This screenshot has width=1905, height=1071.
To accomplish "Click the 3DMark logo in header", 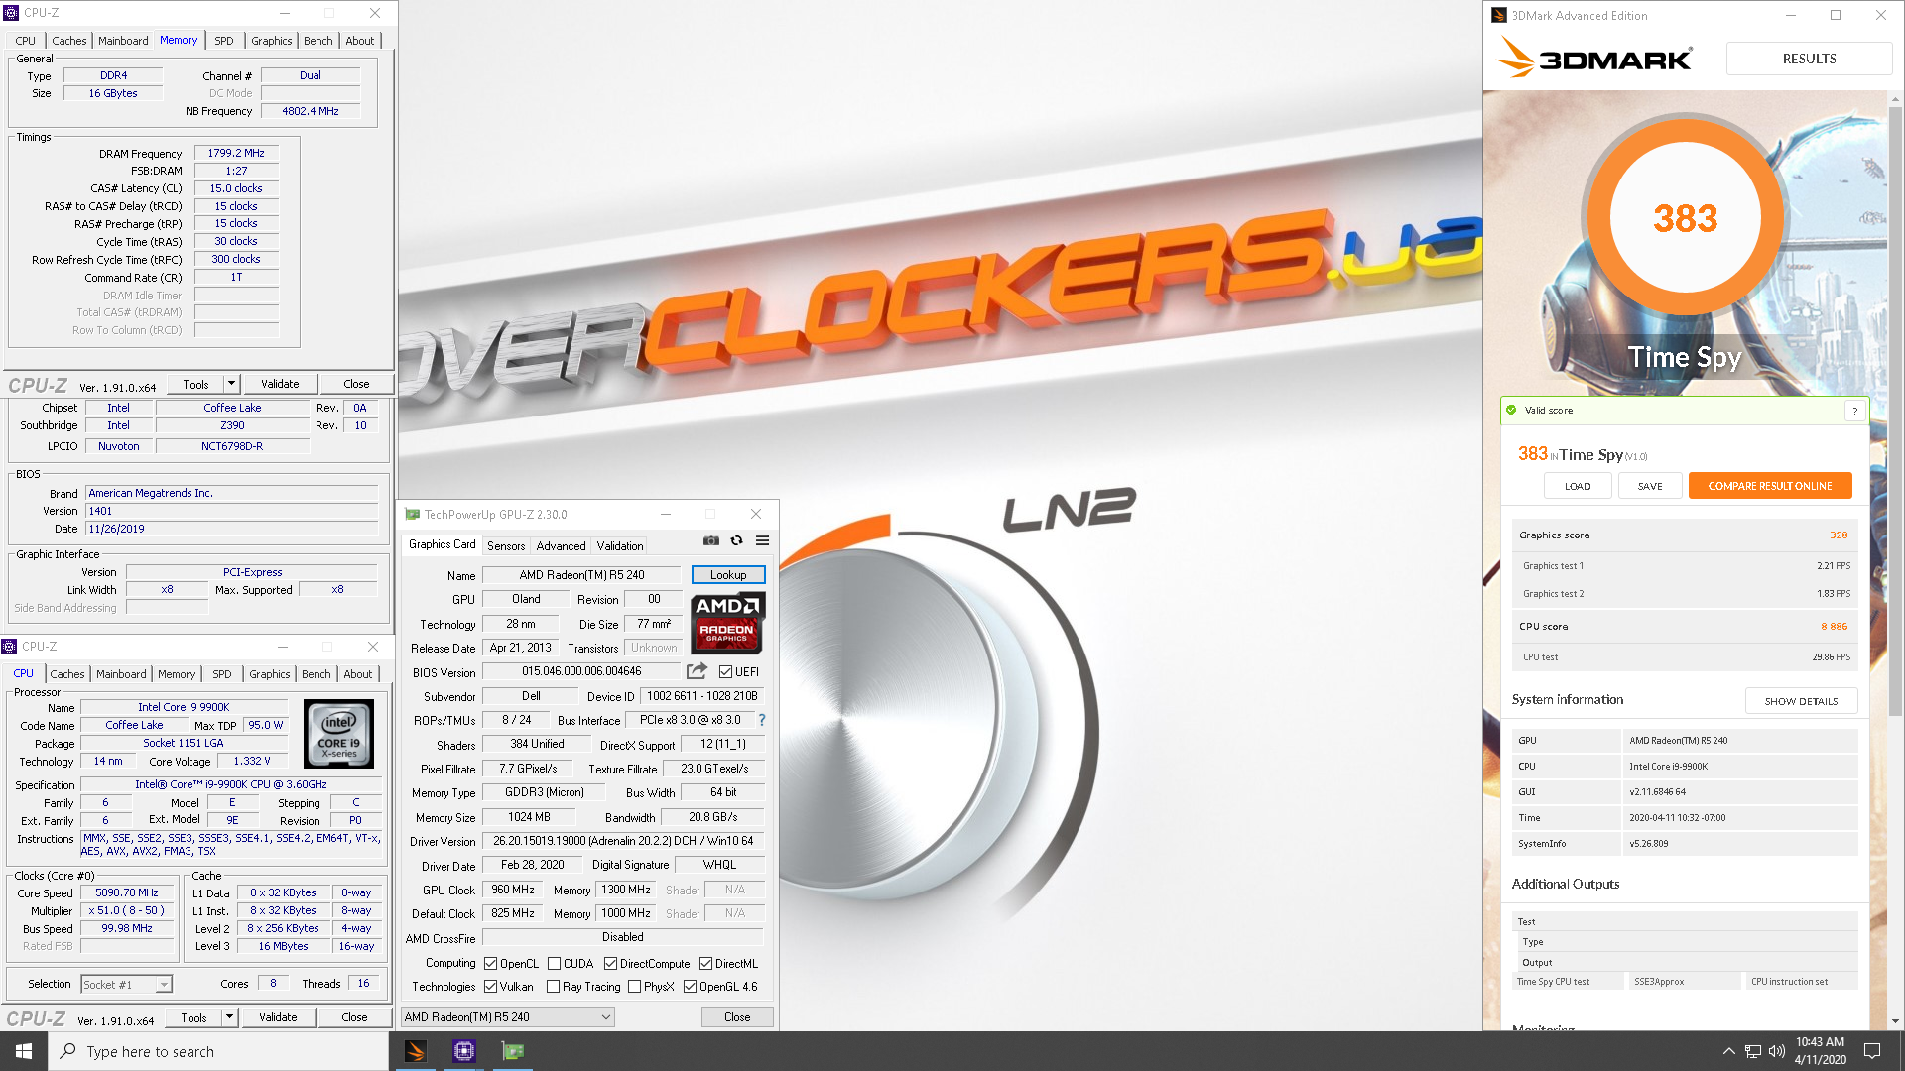I will pyautogui.click(x=1594, y=59).
